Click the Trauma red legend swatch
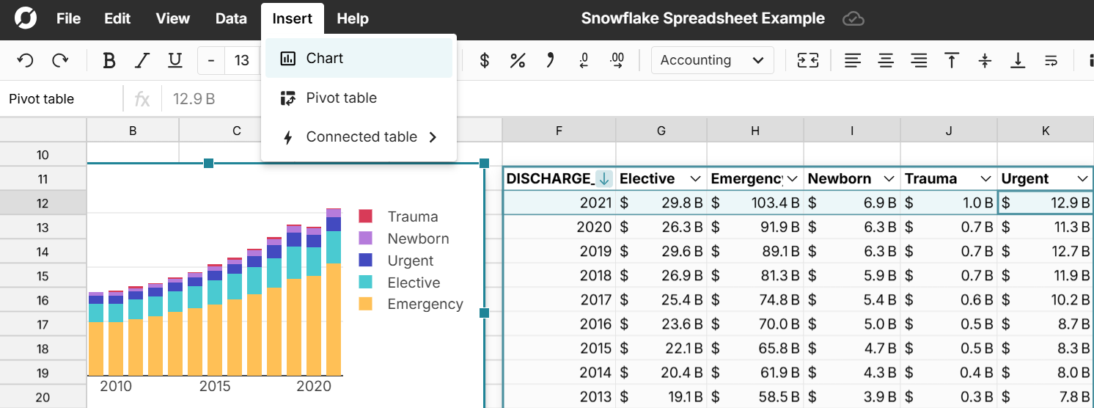The width and height of the screenshot is (1094, 408). click(x=365, y=216)
